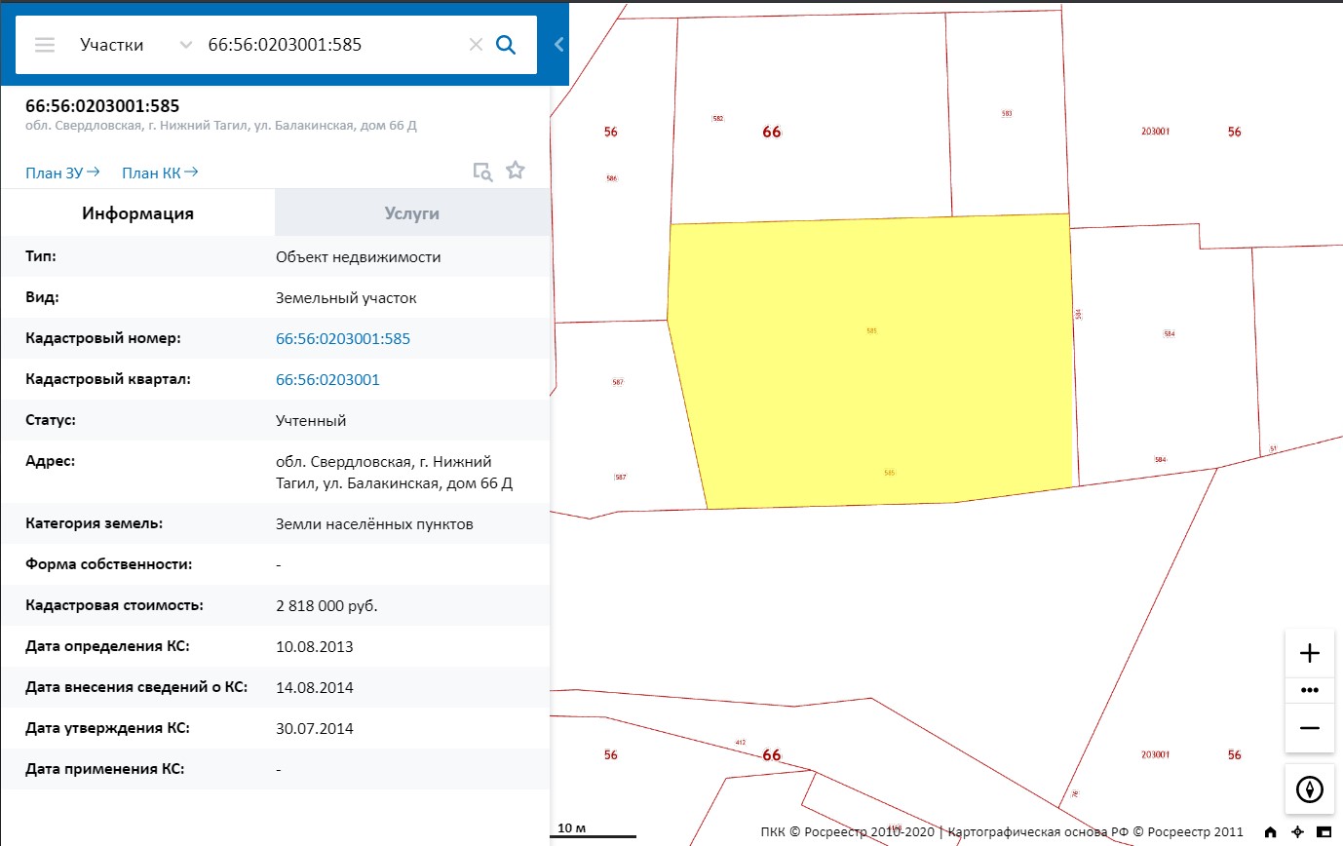Open the hamburger menu in search bar
The height and width of the screenshot is (846, 1343).
(x=45, y=45)
